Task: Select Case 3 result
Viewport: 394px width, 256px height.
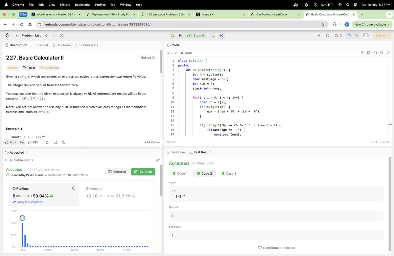Action: pos(229,173)
